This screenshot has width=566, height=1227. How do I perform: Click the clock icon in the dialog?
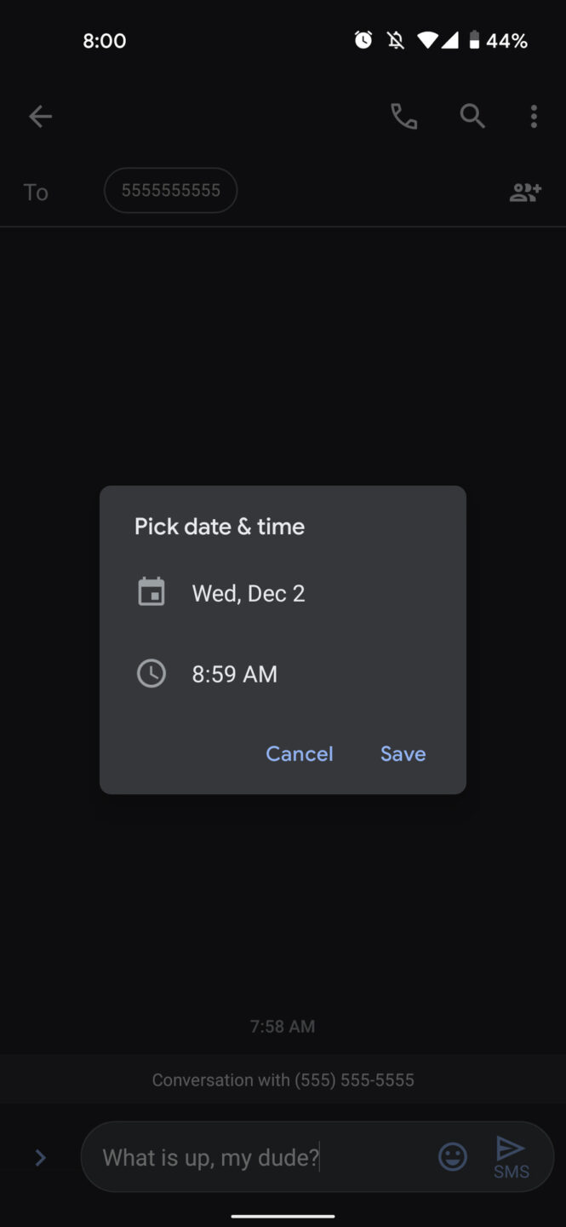point(152,672)
